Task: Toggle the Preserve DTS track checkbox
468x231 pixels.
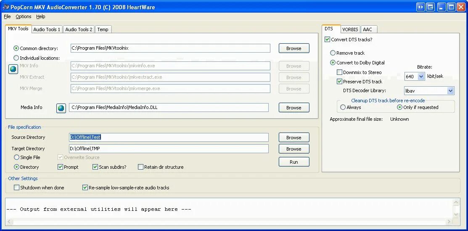Action: point(339,81)
